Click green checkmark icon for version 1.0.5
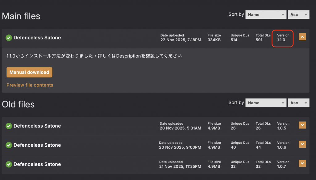This screenshot has height=180, width=316. pos(9,126)
